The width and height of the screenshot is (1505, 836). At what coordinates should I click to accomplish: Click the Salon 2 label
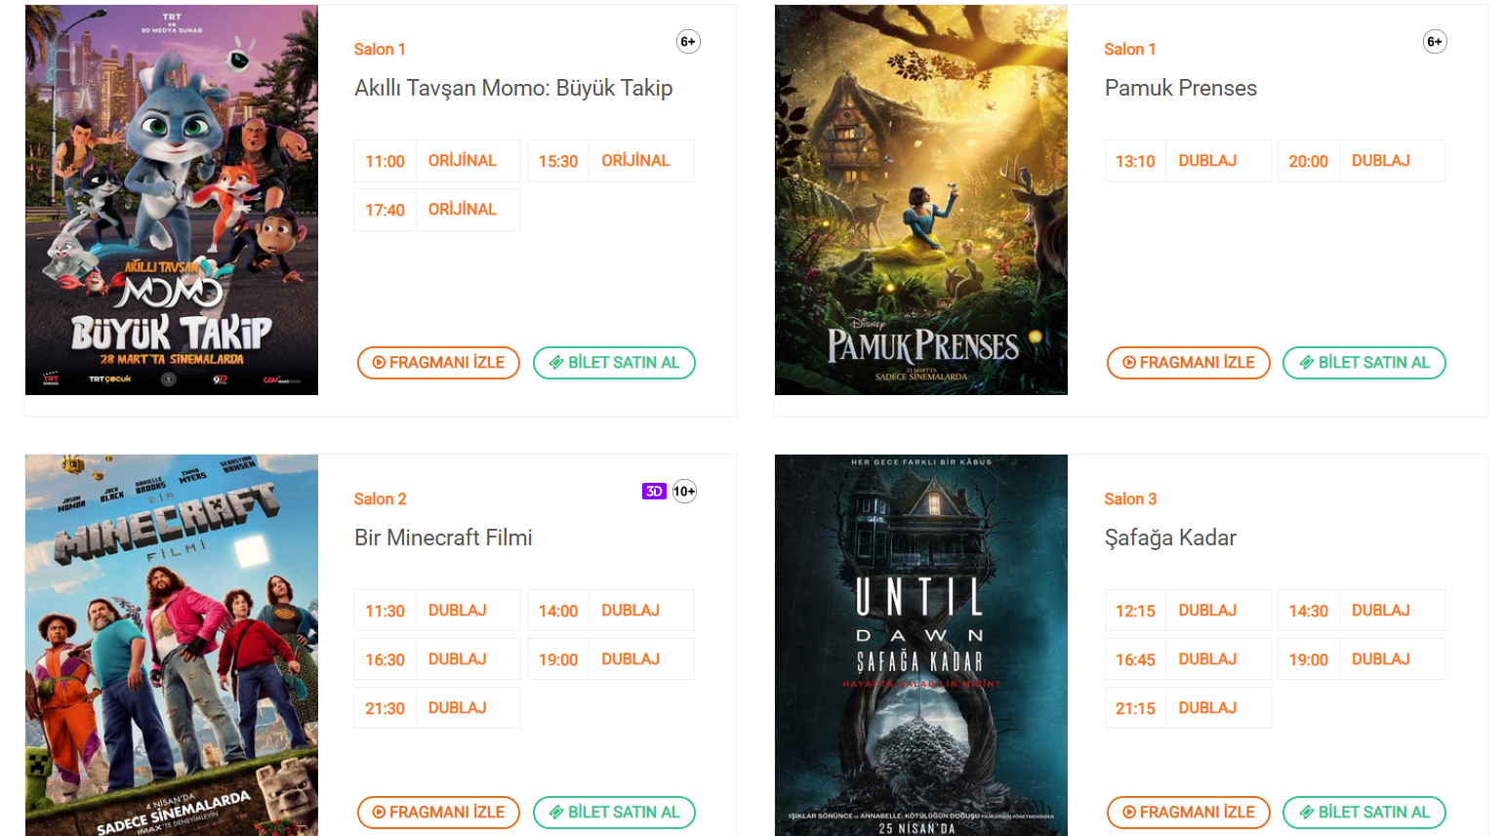click(x=381, y=499)
